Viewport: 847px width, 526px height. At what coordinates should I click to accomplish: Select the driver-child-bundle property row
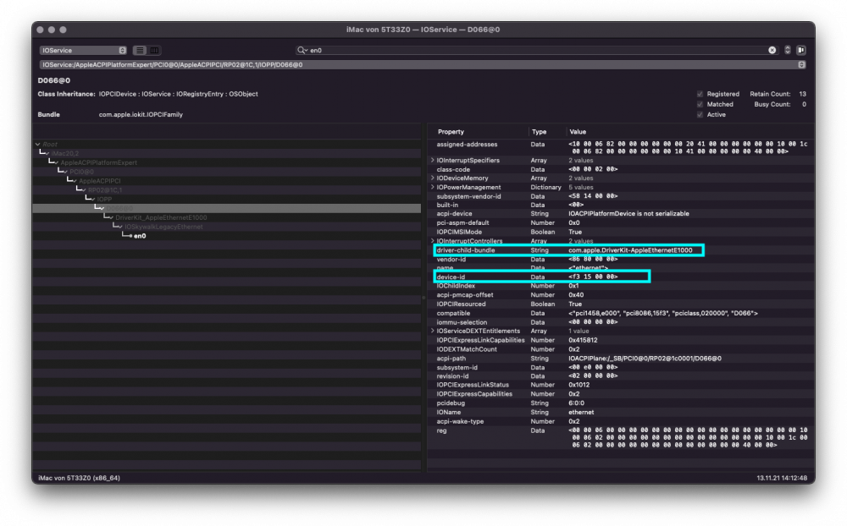[x=621, y=249]
